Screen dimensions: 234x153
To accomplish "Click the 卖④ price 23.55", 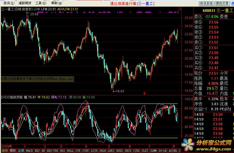I will [x=214, y=27].
